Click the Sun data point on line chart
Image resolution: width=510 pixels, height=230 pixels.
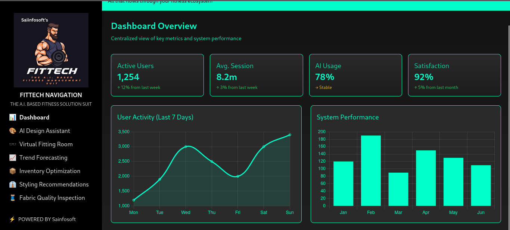[290, 135]
